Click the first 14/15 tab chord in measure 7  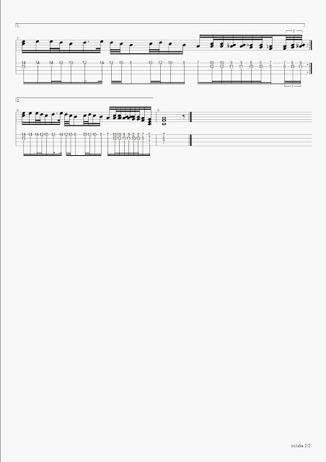24,64
